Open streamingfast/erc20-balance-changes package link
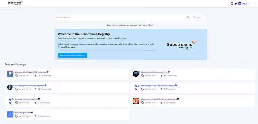Image resolution: width=258 pixels, height=124 pixels. pyautogui.click(x=158, y=85)
